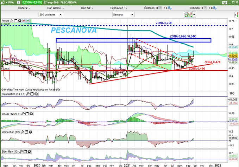239x167 pixels.
Task: Open the dropdown arrow before PVA ticker
Action: point(6,2)
